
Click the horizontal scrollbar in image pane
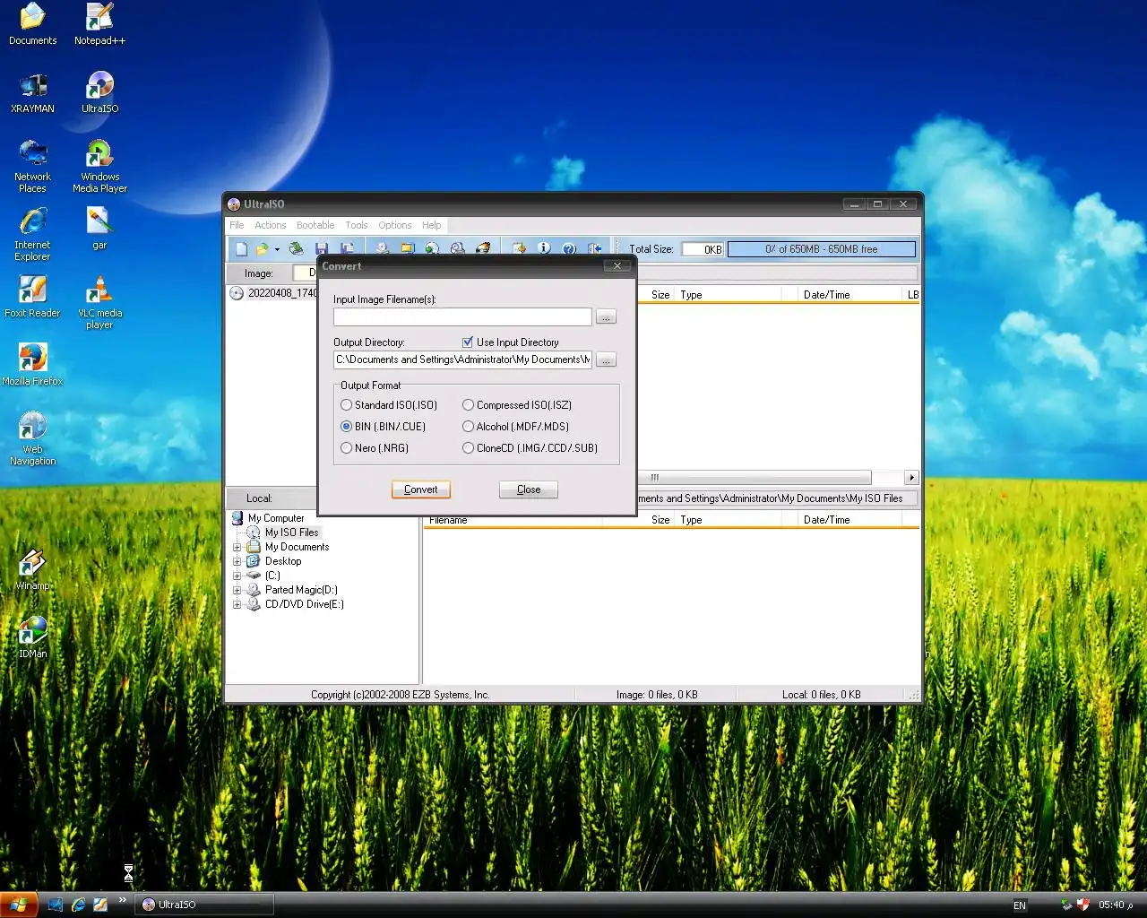coord(753,477)
